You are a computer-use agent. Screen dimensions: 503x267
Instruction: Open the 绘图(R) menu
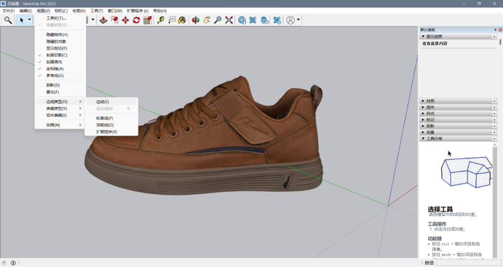click(x=79, y=11)
